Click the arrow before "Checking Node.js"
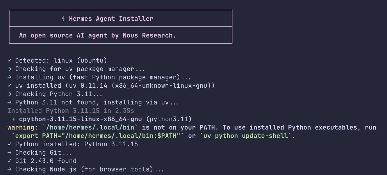Screen dimensions: 387x175 [x=10, y=170]
